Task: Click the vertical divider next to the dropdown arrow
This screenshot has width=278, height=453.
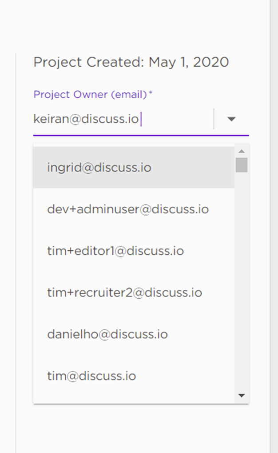Action: click(214, 119)
